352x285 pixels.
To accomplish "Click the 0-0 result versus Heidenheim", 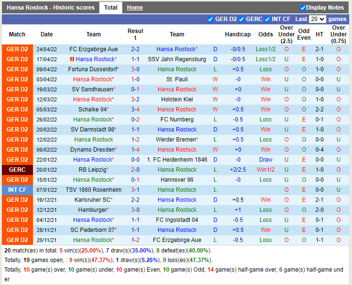I will pos(135,160).
